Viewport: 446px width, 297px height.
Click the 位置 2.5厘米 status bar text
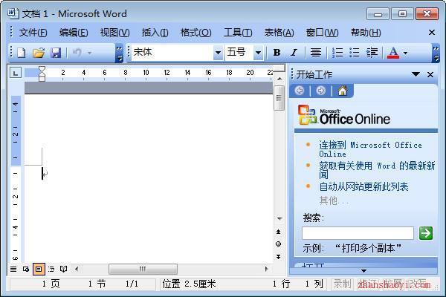click(189, 284)
